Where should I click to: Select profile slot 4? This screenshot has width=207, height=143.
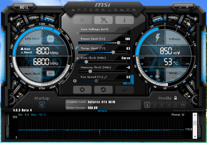pos(168,105)
